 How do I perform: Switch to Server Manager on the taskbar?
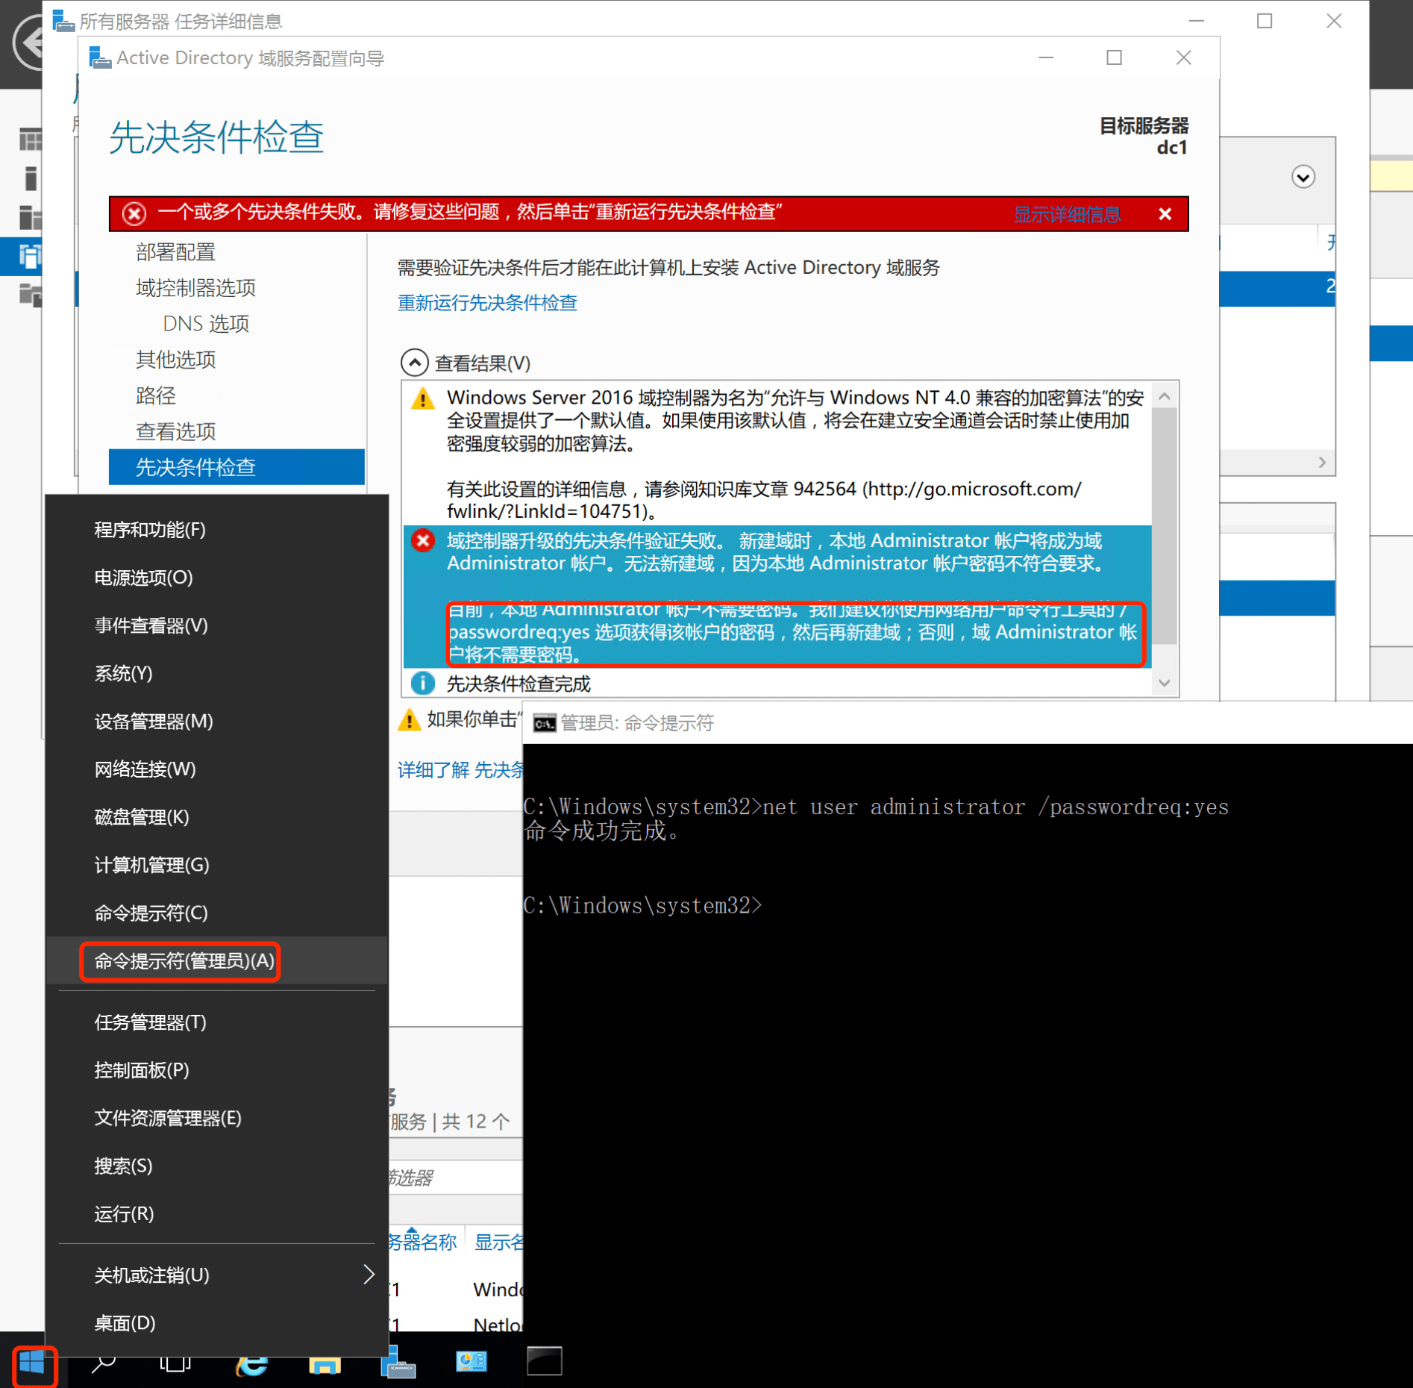tap(398, 1363)
